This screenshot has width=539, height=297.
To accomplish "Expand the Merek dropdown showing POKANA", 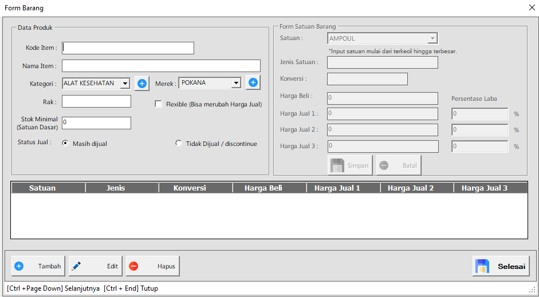I will tap(235, 83).
